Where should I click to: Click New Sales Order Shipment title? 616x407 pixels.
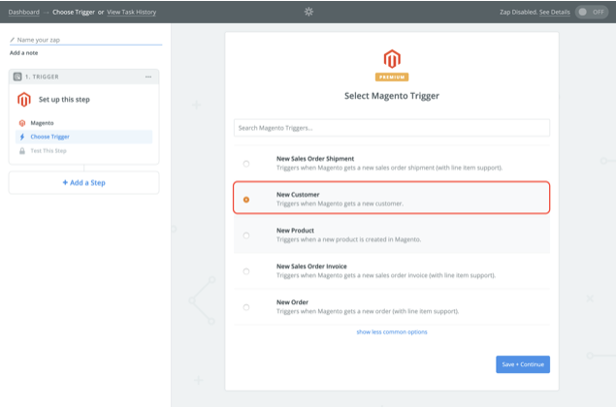[315, 159]
